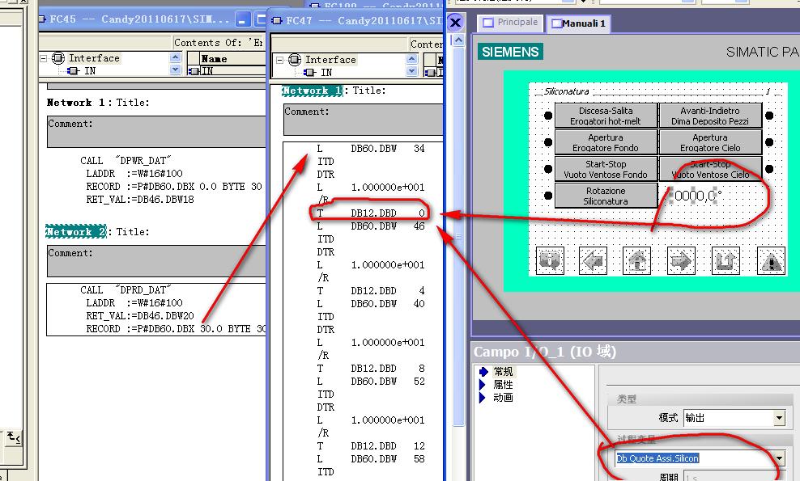Open the 模式 mode dropdown
The image size is (800, 481).
[x=779, y=418]
